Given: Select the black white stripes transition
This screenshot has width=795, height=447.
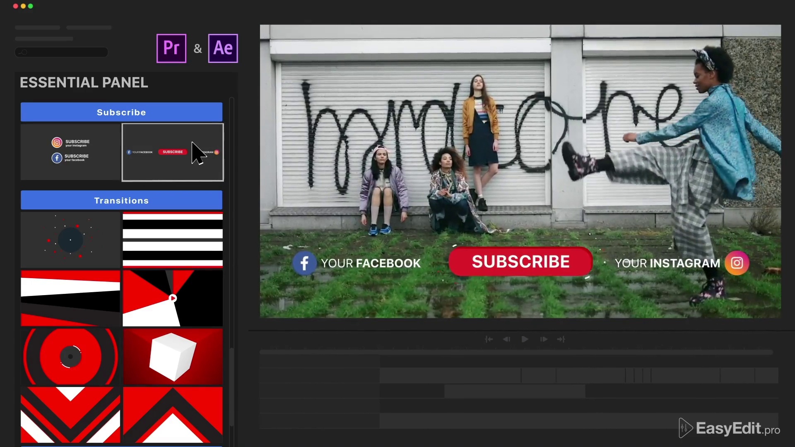Looking at the screenshot, I should [x=173, y=239].
